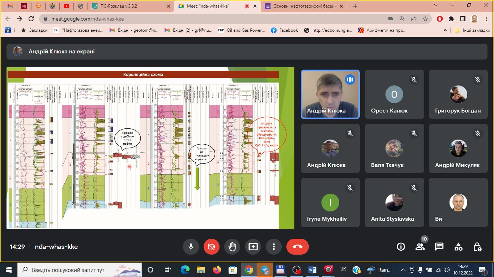
Task: Open the Windows Start menu
Action: [9, 269]
